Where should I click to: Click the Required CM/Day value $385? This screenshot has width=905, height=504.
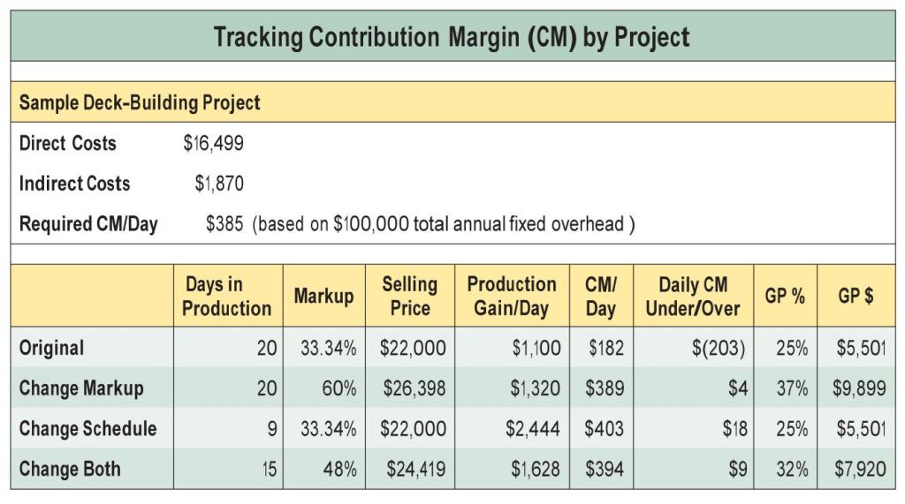[222, 224]
